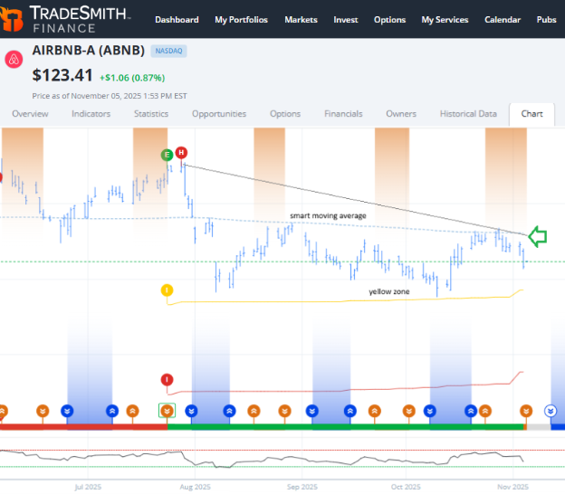Click blue up-chevron ending the July blue band
Image resolution: width=565 pixels, height=494 pixels.
[112, 411]
